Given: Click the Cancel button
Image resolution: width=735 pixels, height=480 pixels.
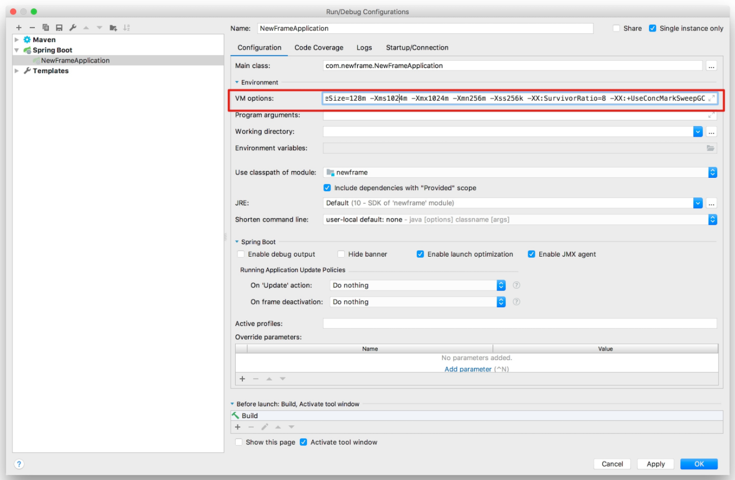Looking at the screenshot, I should pyautogui.click(x=612, y=464).
